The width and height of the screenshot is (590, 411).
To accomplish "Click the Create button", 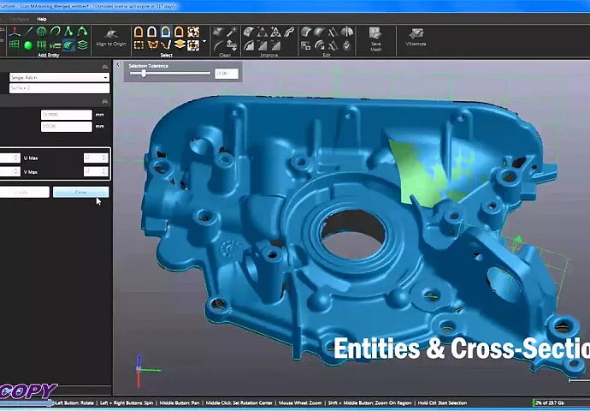I will (x=23, y=192).
